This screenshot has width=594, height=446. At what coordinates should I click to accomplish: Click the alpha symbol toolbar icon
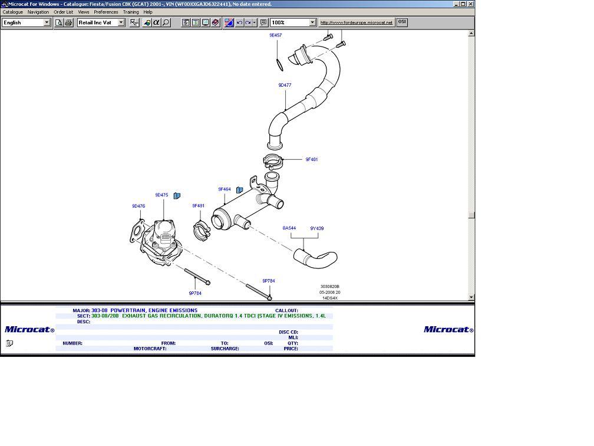click(156, 22)
